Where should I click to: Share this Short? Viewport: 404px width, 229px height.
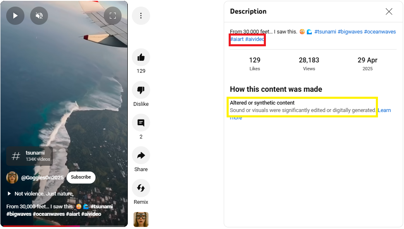141,155
